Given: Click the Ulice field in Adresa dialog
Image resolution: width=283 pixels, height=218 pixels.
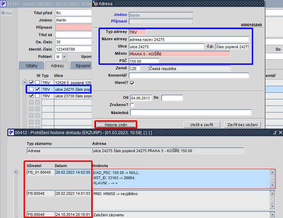Looking at the screenshot, I should click(x=166, y=47).
